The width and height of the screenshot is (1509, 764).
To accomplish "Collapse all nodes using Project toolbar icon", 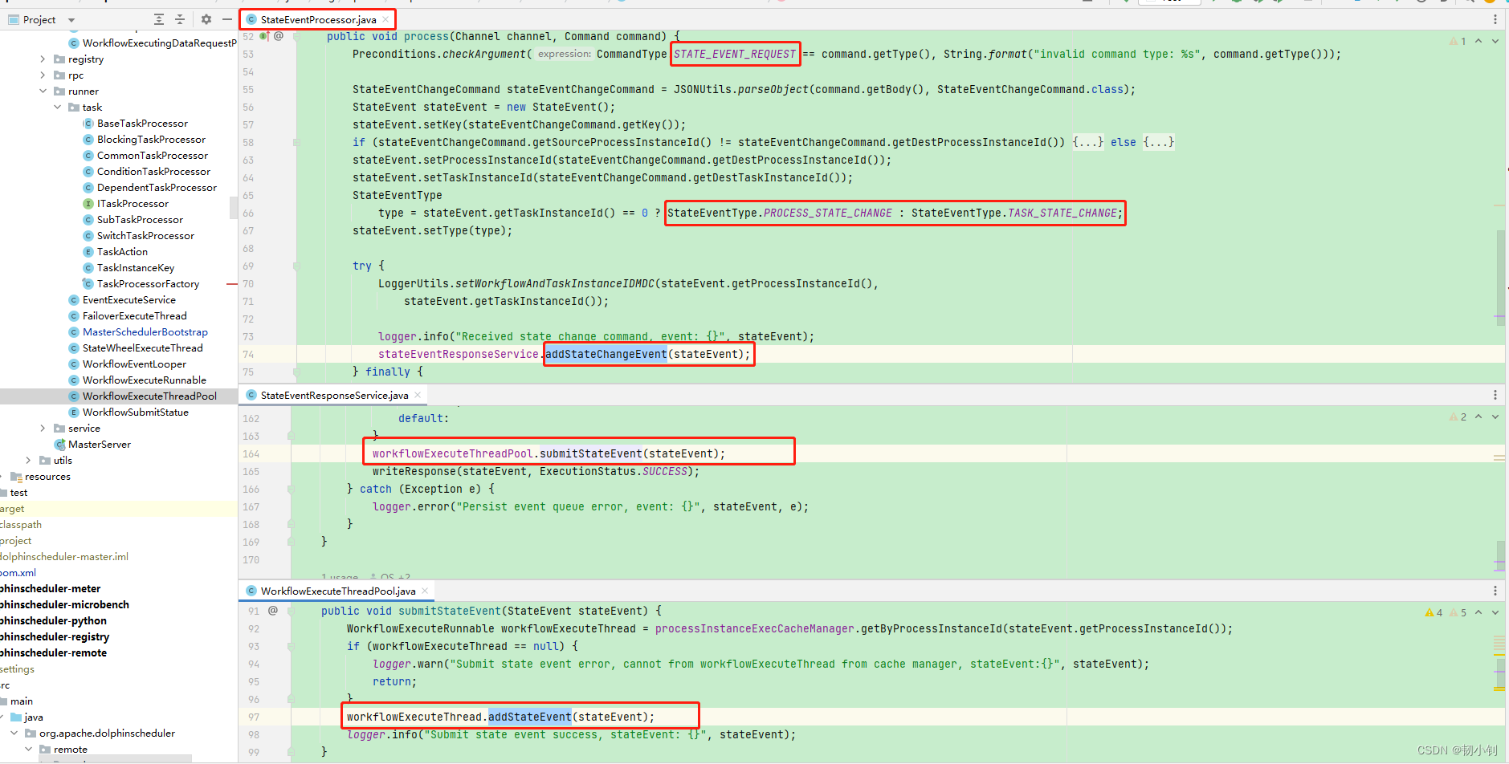I will pos(180,19).
